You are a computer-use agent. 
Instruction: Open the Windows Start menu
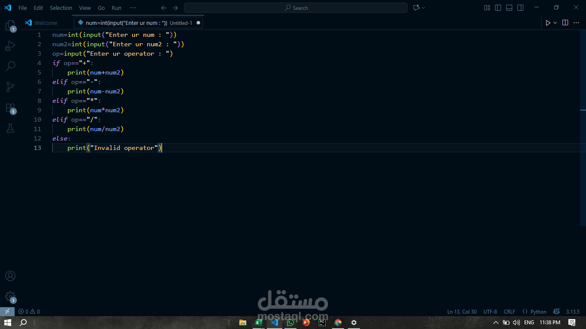[x=7, y=323]
